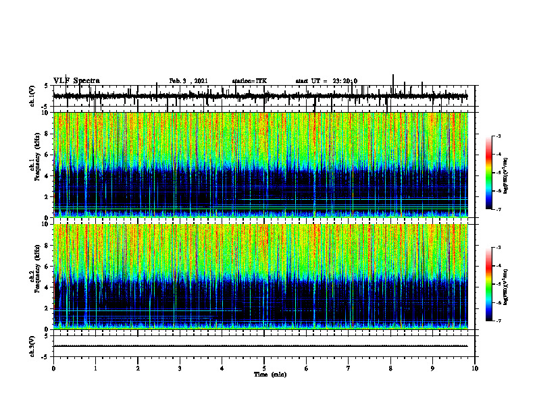Select the date text "Feb. 3 , 2021"

188,81
